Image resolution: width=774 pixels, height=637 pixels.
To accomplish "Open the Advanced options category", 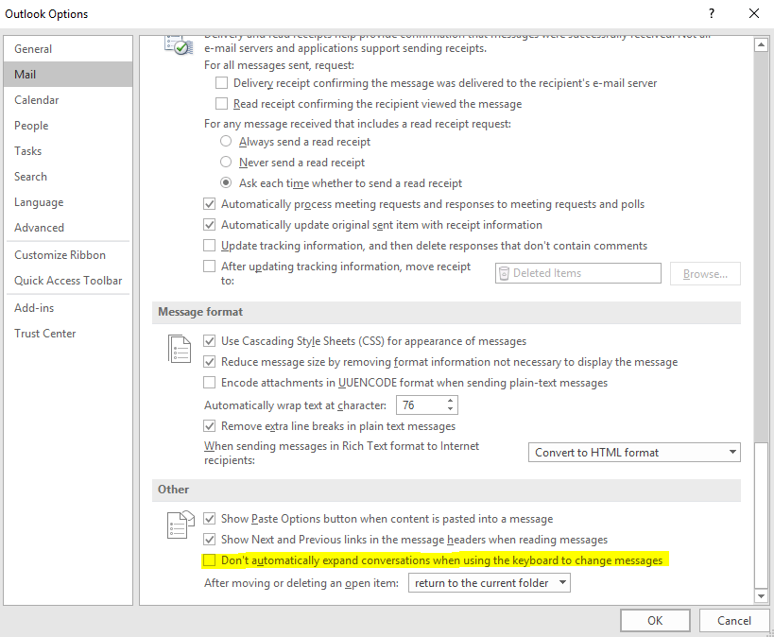I will [68, 228].
